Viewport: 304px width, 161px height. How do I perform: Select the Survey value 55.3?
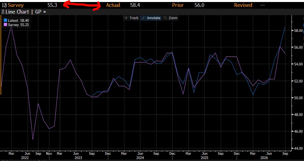pyautogui.click(x=52, y=5)
